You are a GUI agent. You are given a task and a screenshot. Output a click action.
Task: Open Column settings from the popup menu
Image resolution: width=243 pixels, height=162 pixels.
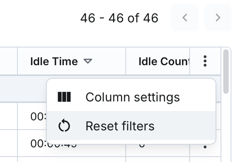[132, 97]
